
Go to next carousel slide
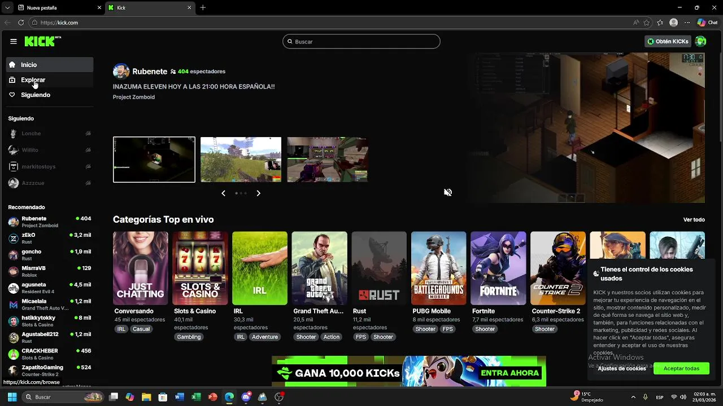click(258, 193)
